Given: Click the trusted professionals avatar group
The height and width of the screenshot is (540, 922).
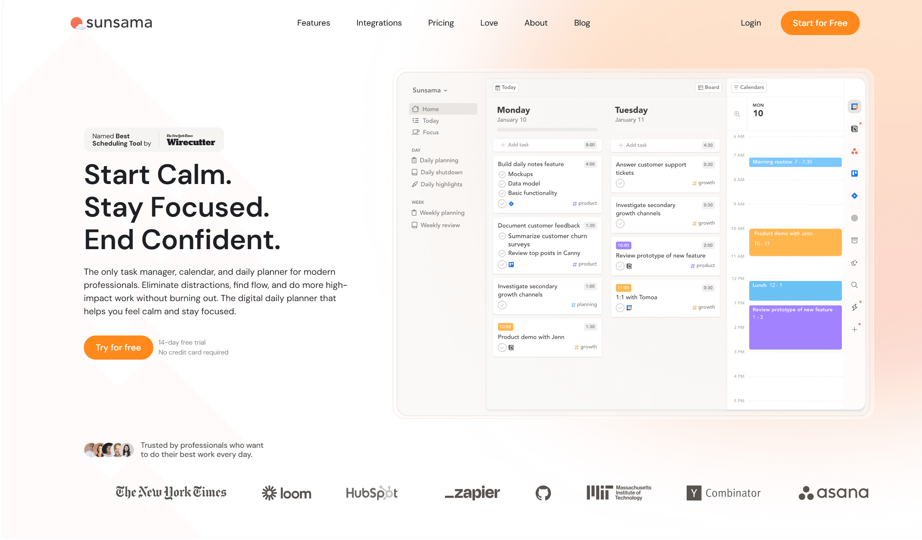Looking at the screenshot, I should (x=109, y=450).
